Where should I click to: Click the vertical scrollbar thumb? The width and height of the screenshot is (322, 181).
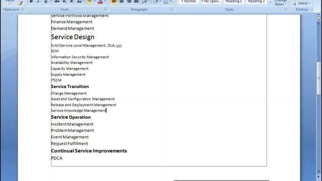pyautogui.click(x=318, y=78)
